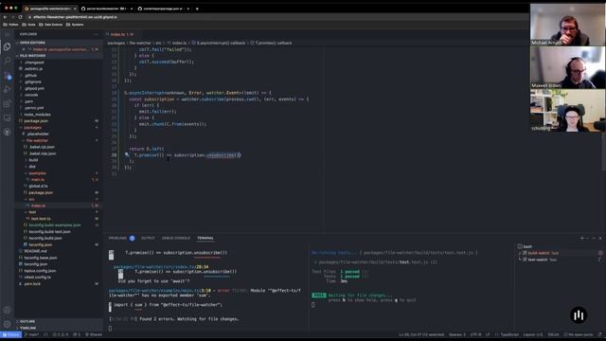Click the round audio bars overlay button

coord(579,315)
